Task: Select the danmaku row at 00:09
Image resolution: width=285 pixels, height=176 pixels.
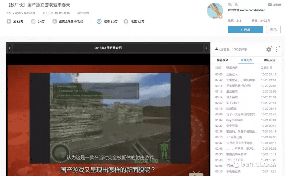Action: click(x=246, y=114)
